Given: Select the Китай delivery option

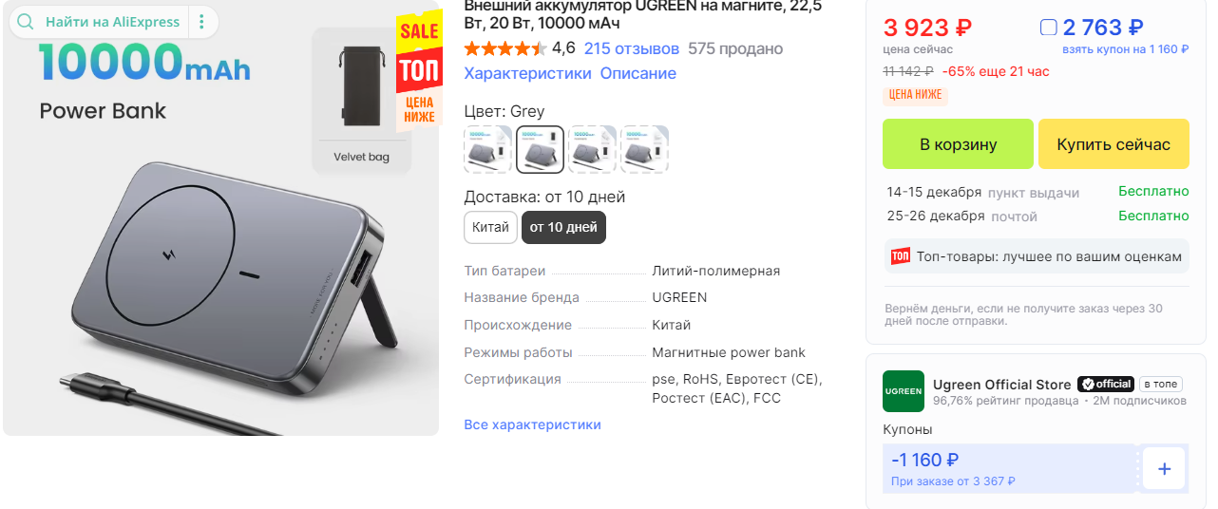Looking at the screenshot, I should 491,228.
